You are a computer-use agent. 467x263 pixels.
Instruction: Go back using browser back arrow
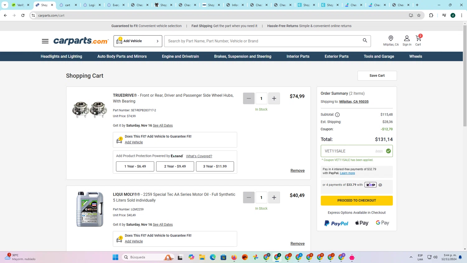click(5, 15)
